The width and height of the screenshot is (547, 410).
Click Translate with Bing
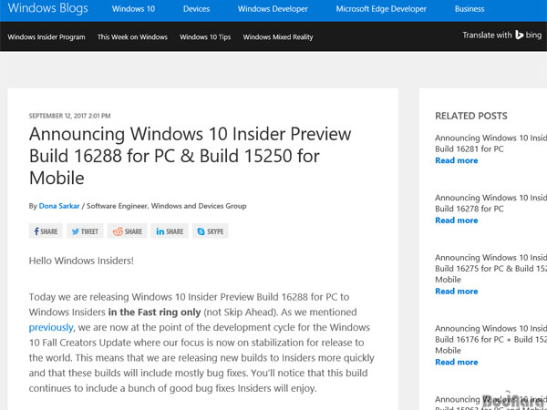[502, 35]
